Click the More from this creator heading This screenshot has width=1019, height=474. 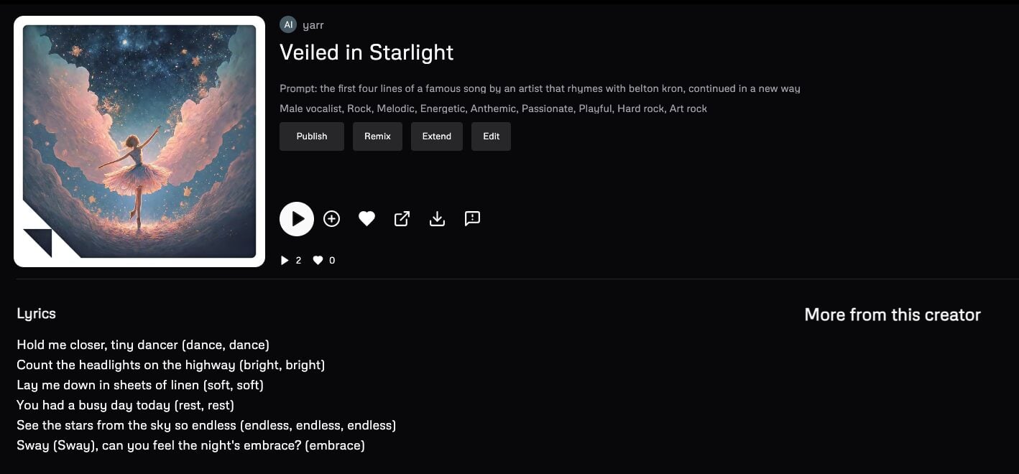893,315
